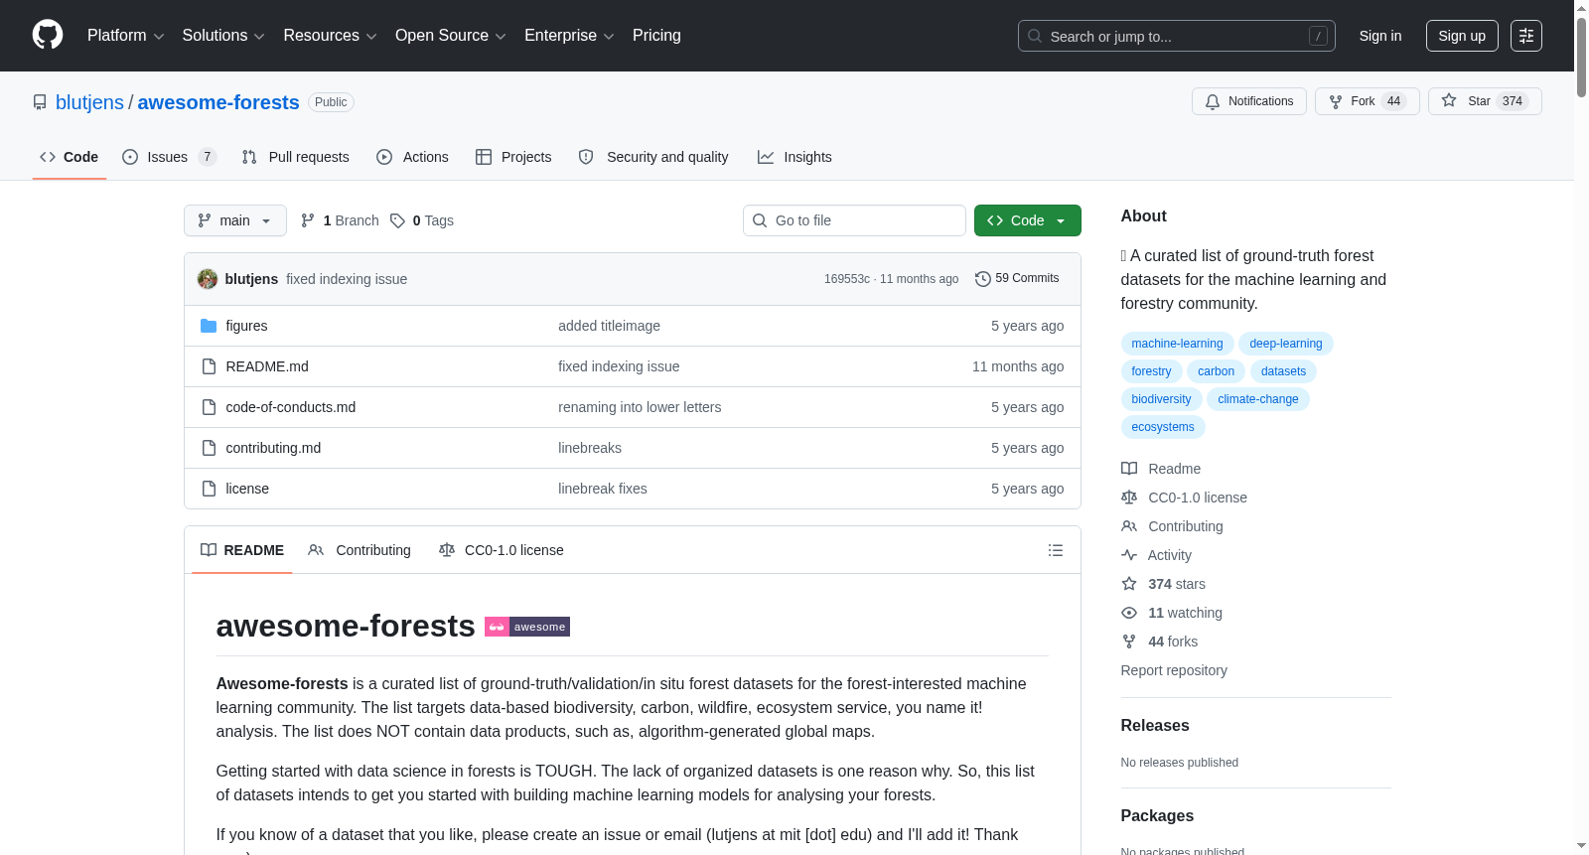Click the Sign in link

pos(1380,36)
